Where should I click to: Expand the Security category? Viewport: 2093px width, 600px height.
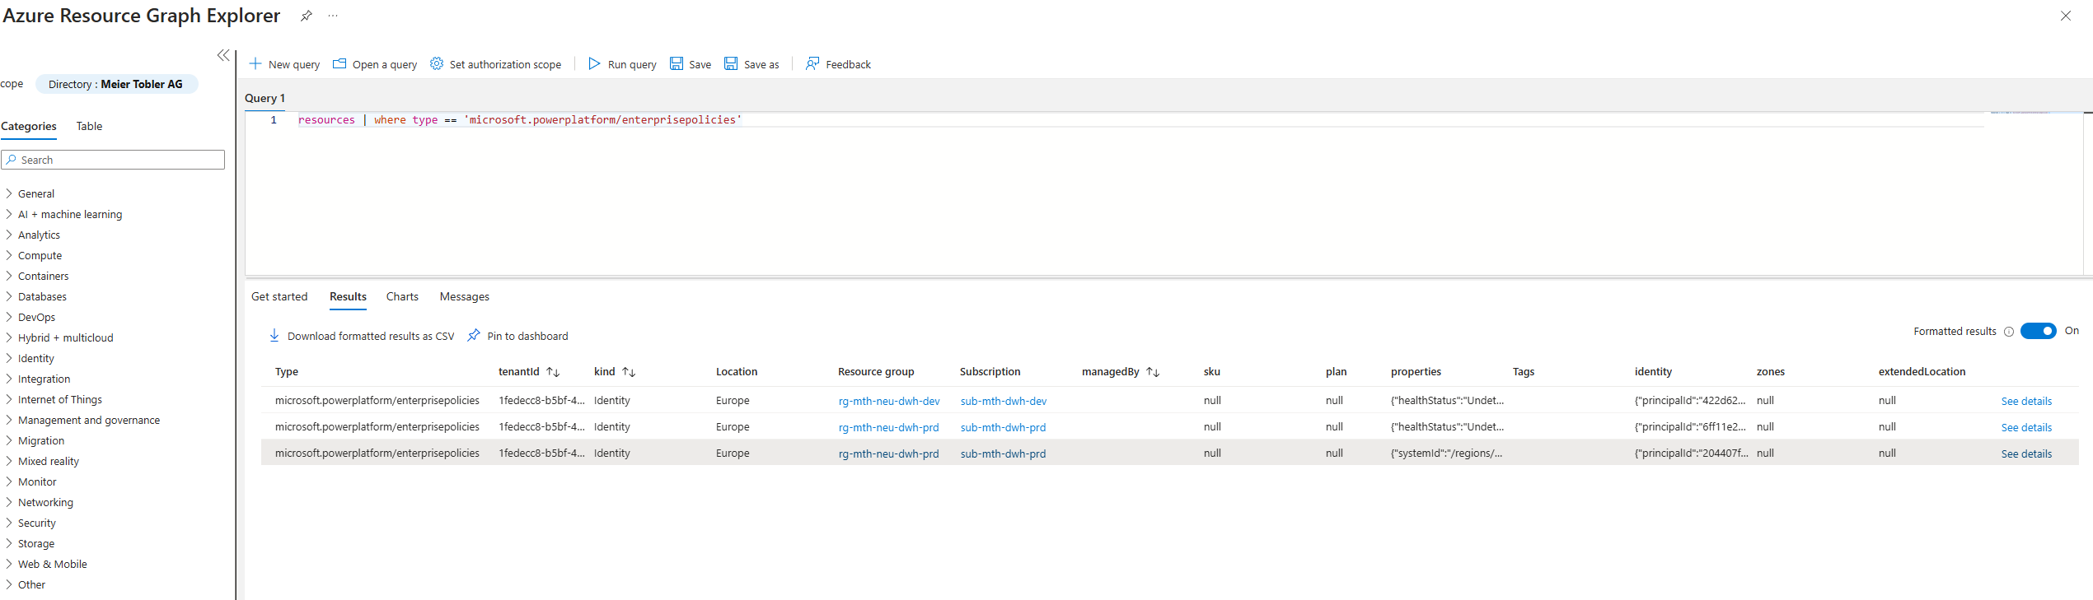[9, 523]
